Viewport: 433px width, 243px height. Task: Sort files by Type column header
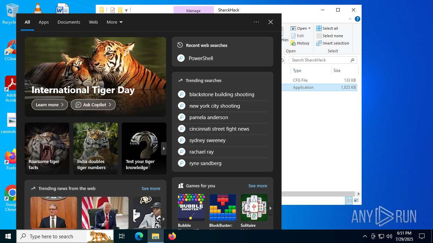pos(311,71)
